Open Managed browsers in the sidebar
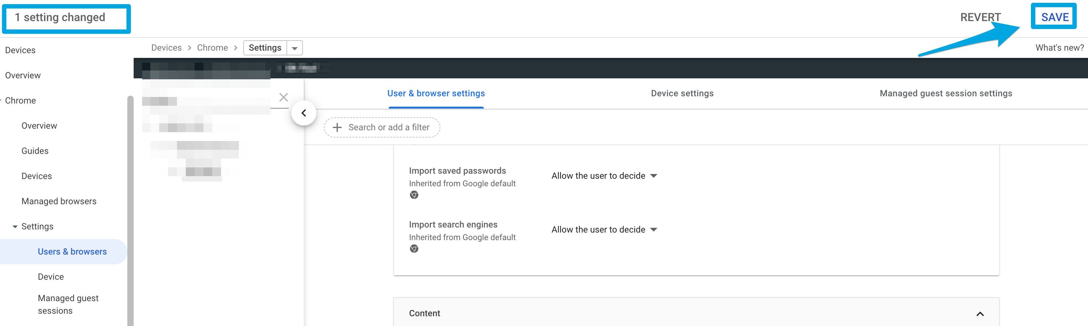Image resolution: width=1088 pixels, height=326 pixels. [59, 201]
